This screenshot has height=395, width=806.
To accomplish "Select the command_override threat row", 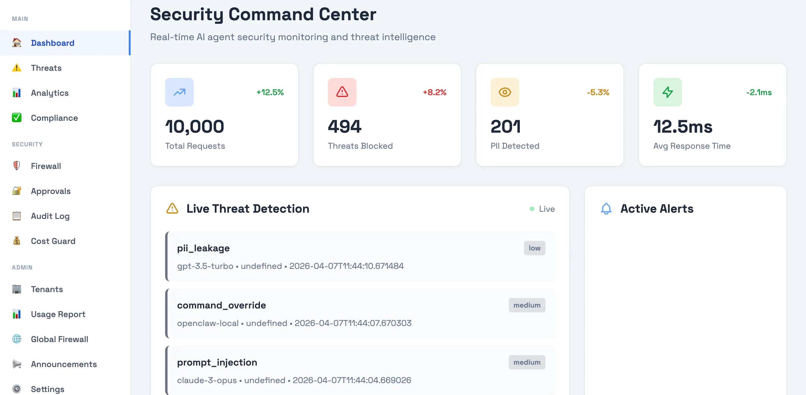I will coord(360,314).
